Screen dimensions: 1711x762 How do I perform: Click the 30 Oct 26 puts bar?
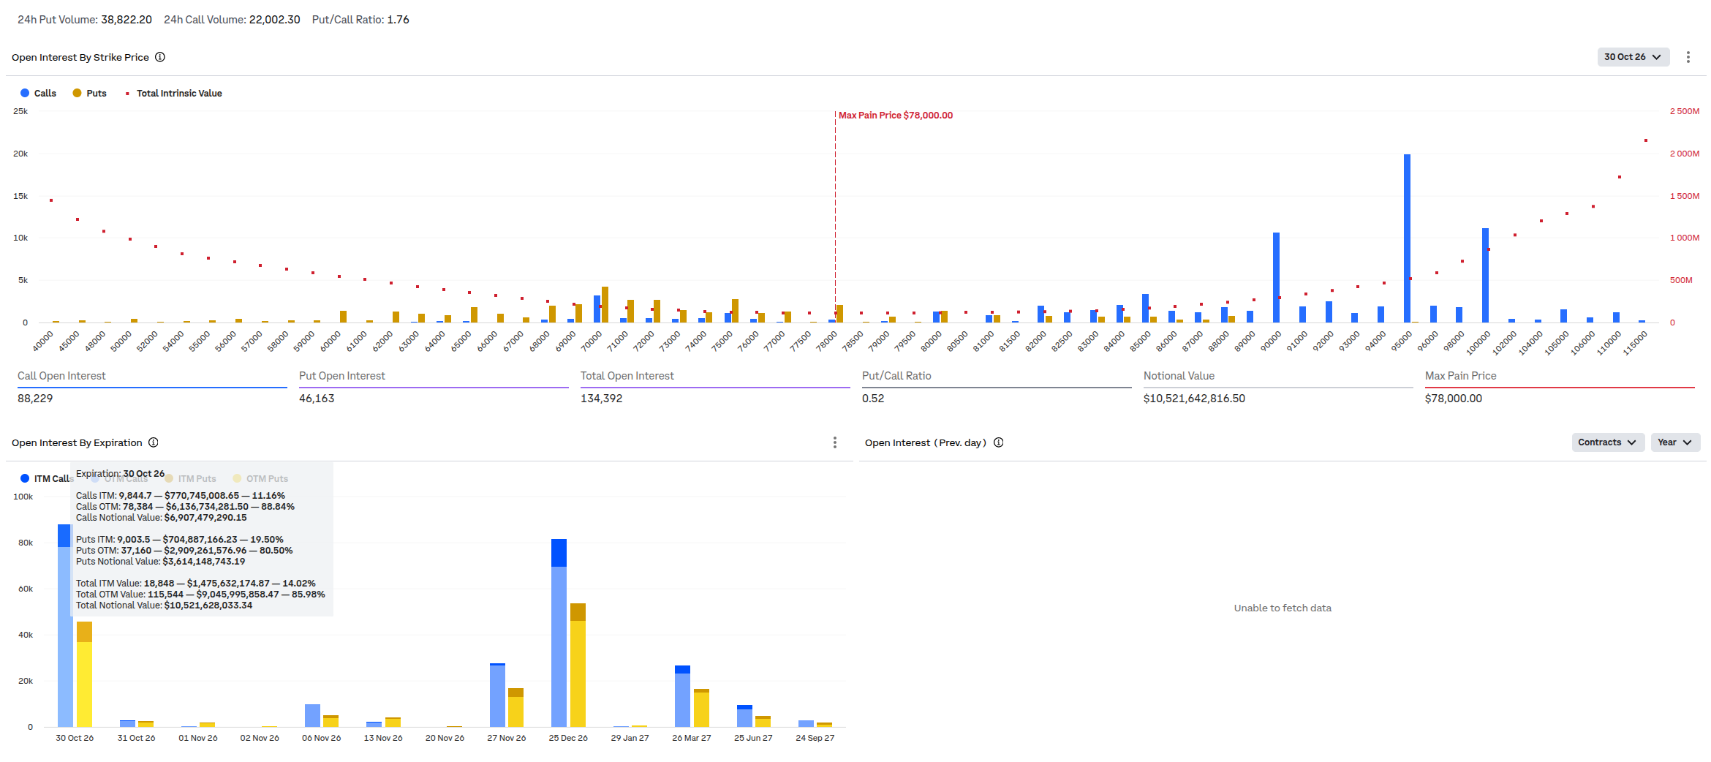(84, 674)
